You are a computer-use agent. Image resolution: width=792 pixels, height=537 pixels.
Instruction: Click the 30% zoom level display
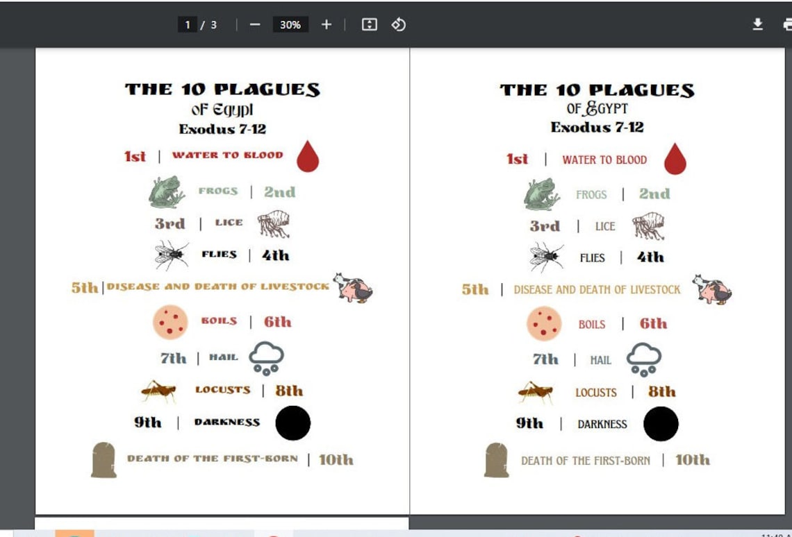click(x=290, y=24)
